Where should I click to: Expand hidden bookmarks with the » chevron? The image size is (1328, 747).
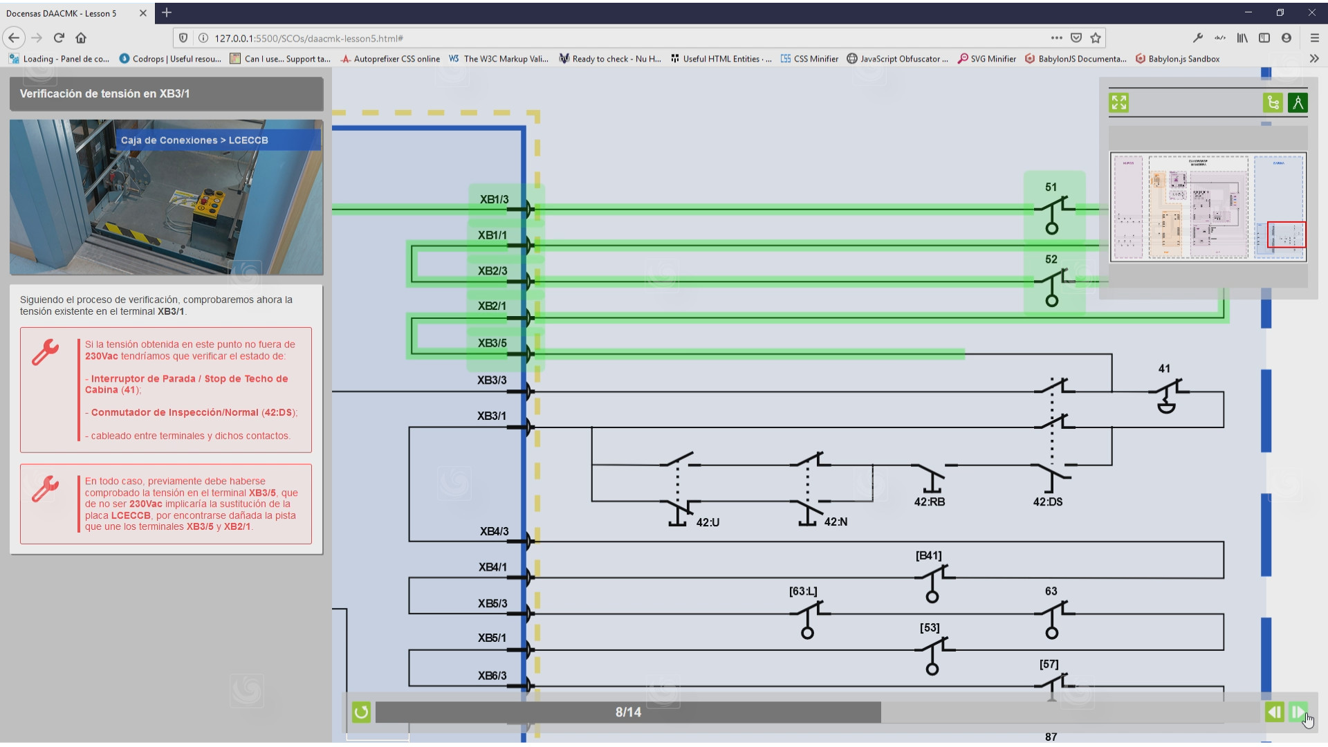tap(1314, 59)
